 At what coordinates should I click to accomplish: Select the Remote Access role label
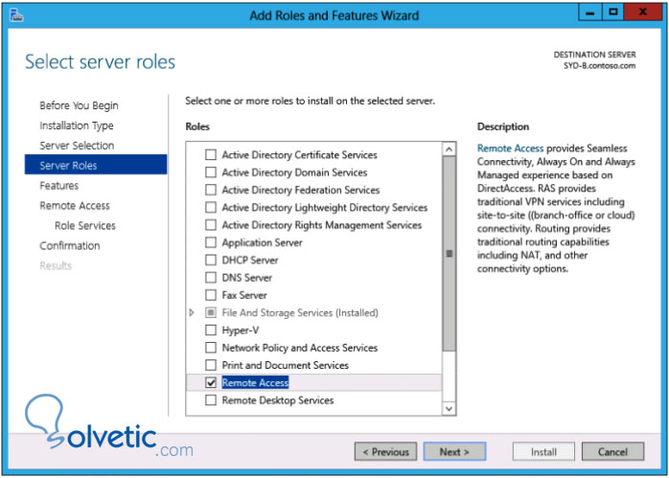click(x=255, y=382)
